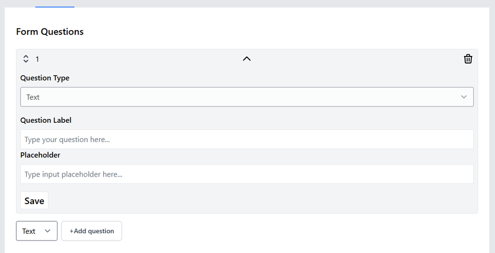Click the Placeholder label text
Image resolution: width=495 pixels, height=253 pixels.
[x=40, y=155]
